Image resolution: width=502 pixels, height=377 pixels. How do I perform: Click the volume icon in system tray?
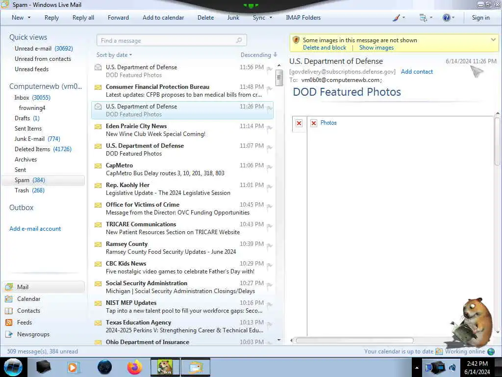pyautogui.click(x=452, y=367)
